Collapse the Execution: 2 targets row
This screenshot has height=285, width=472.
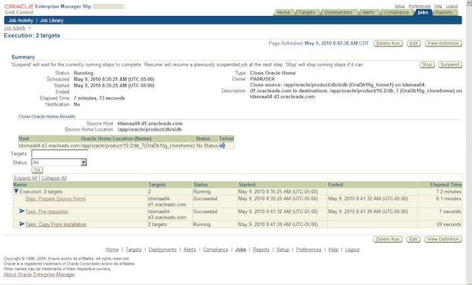pos(16,191)
